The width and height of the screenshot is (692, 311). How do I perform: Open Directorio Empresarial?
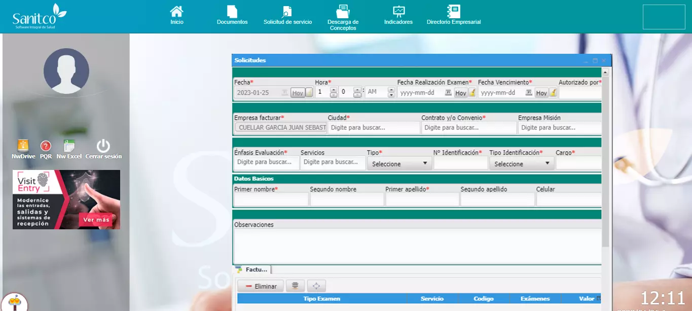(x=453, y=12)
